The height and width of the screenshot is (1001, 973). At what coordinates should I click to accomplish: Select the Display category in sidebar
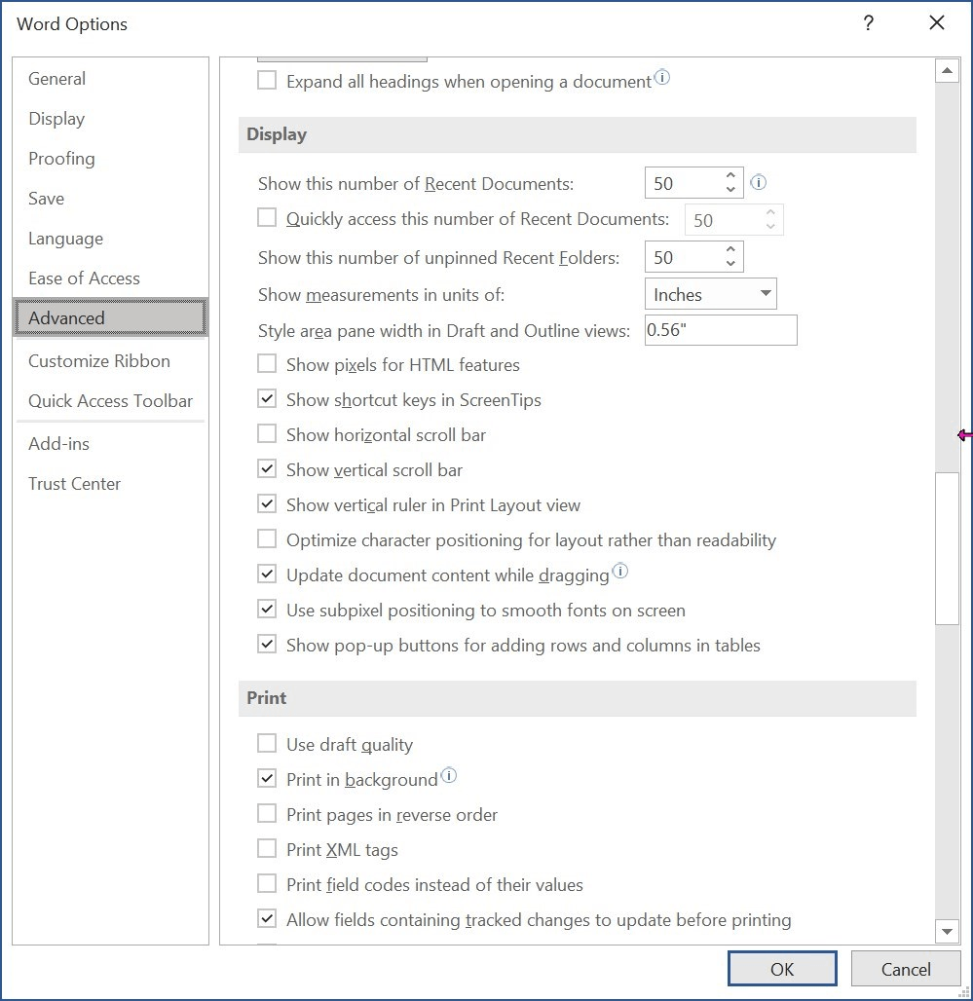point(110,119)
